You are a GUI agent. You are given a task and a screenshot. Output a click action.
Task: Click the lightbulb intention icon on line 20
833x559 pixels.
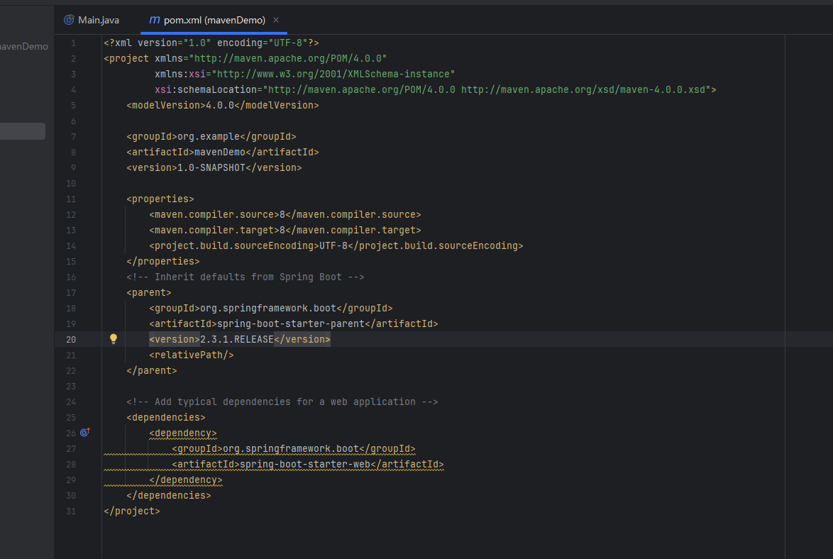[x=114, y=339]
